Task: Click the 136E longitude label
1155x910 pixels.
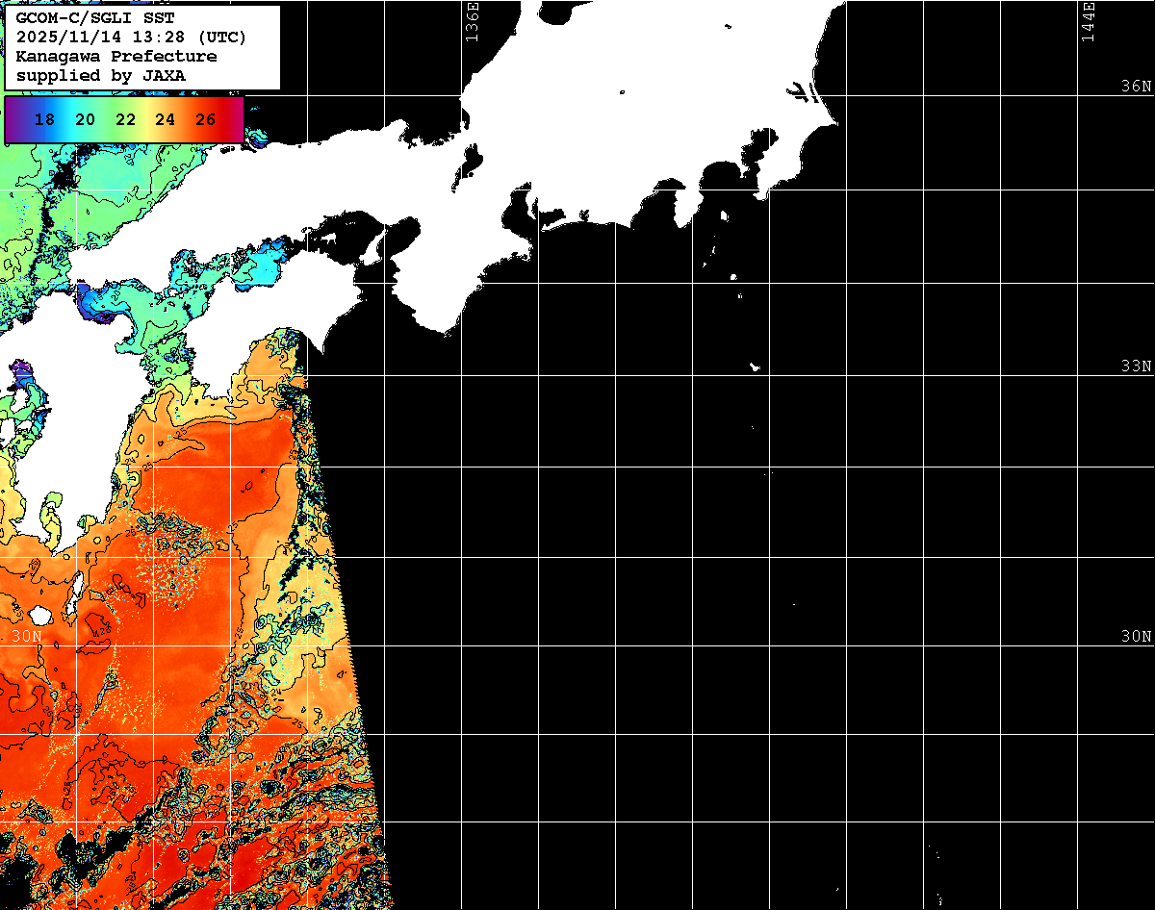Action: coord(472,21)
